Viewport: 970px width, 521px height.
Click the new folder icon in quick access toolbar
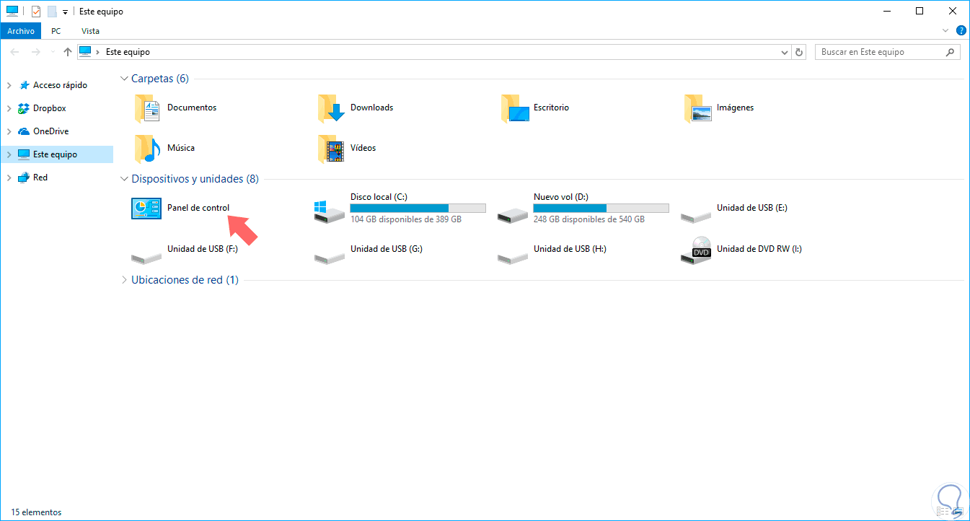point(52,12)
